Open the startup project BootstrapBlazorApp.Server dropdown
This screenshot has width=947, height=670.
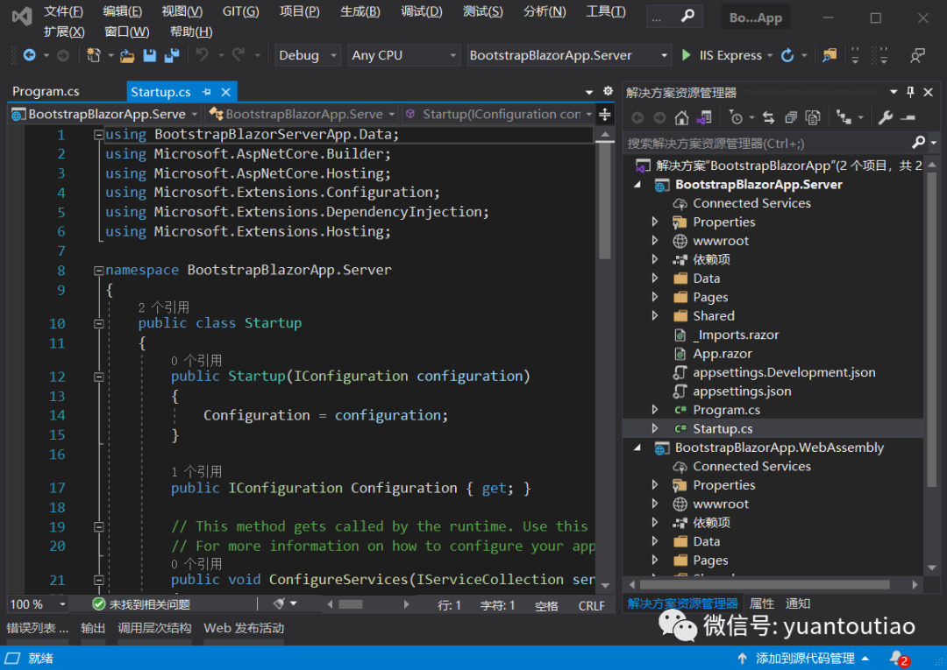pos(569,55)
